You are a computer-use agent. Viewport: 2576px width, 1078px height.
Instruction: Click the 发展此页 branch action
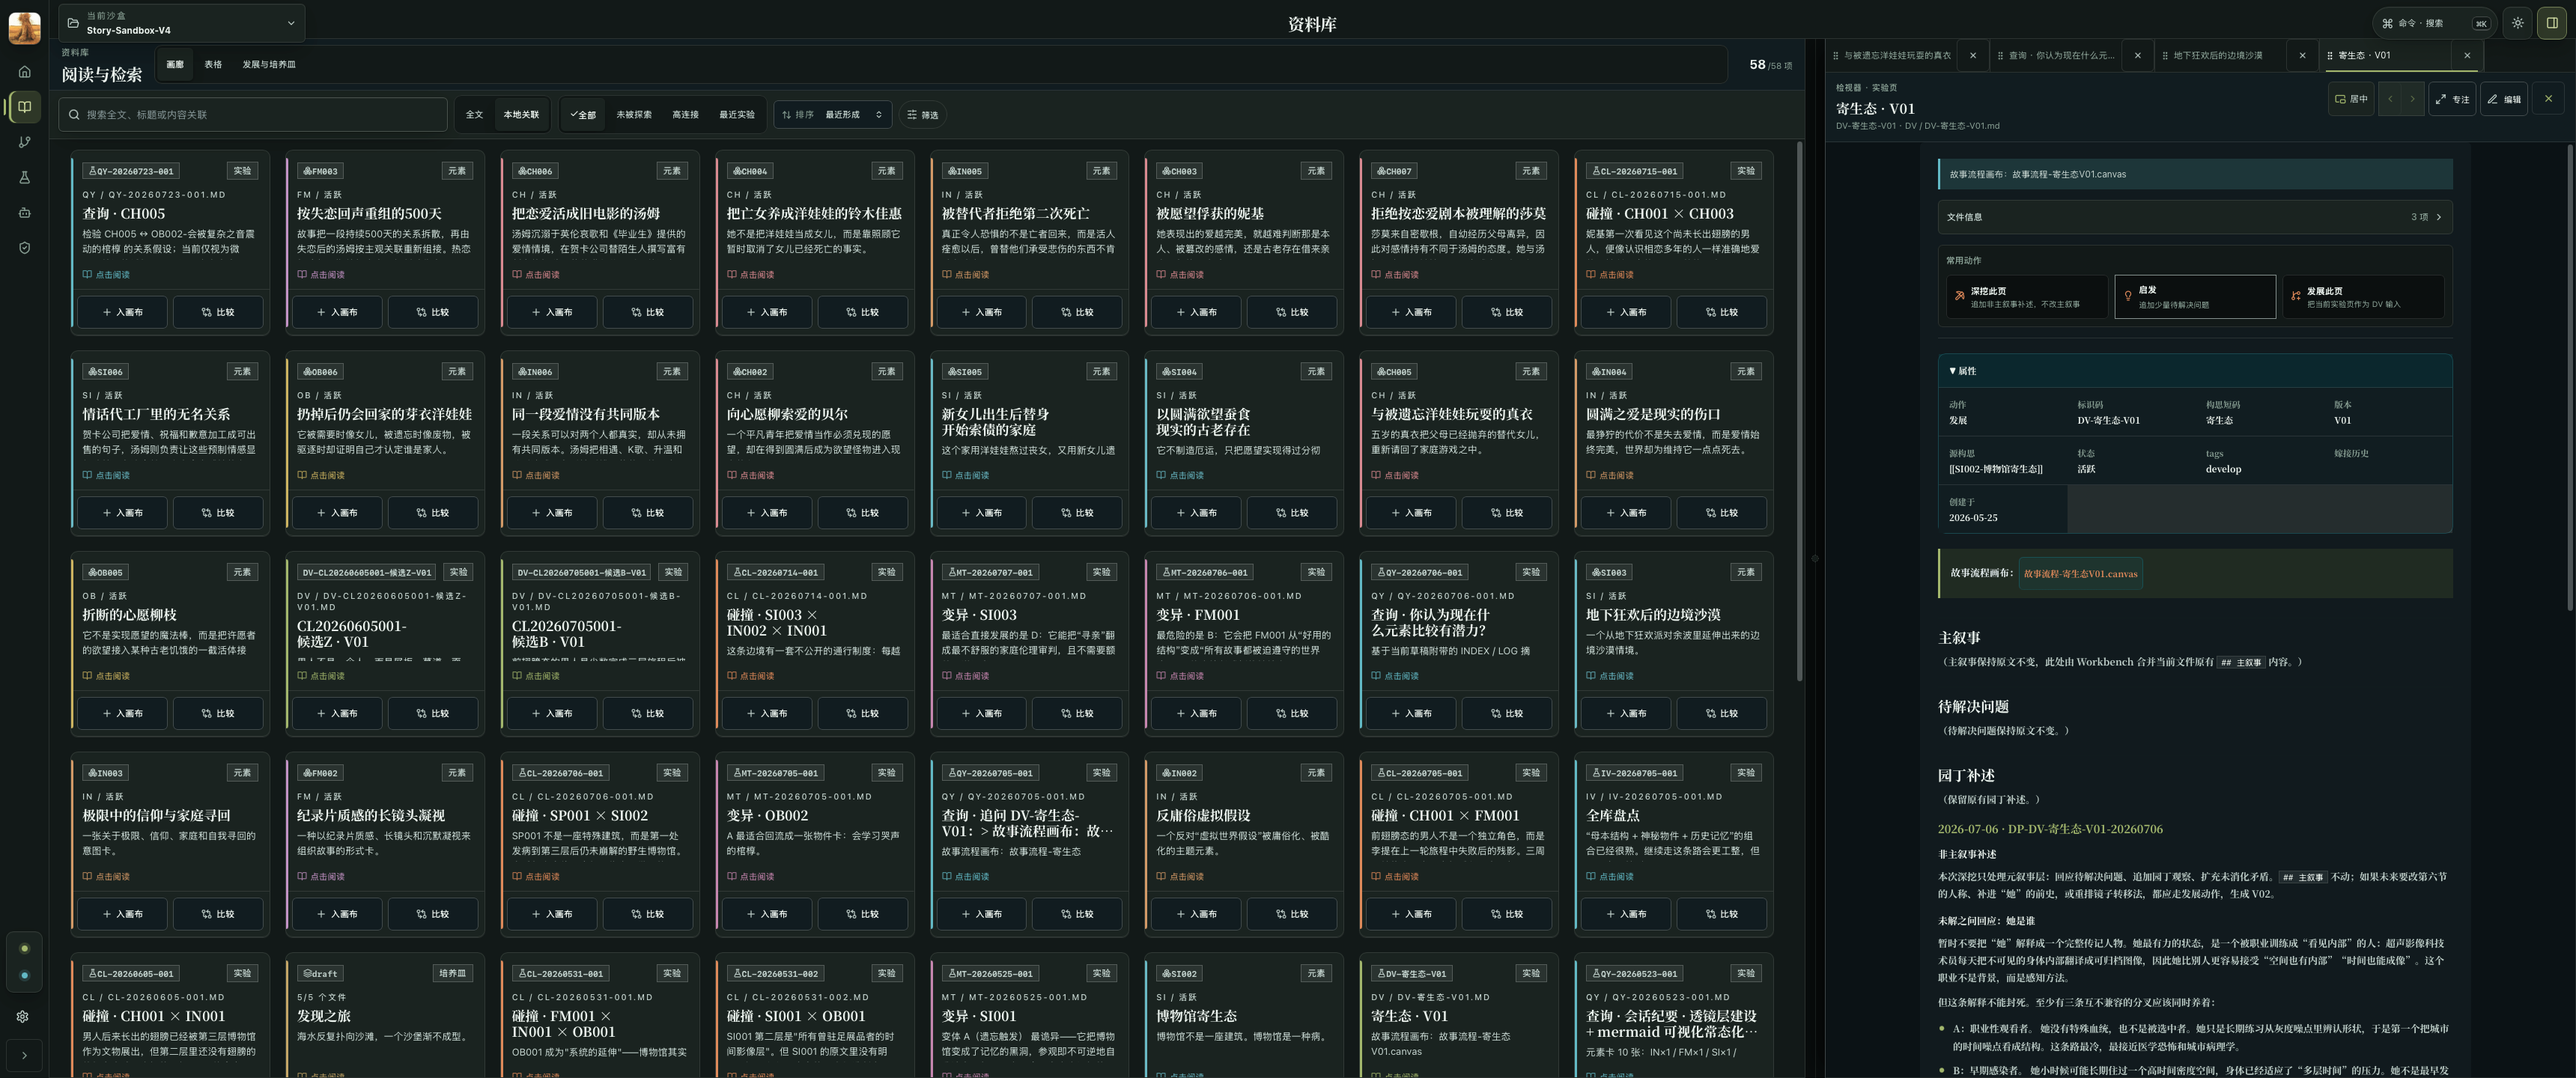[2362, 297]
